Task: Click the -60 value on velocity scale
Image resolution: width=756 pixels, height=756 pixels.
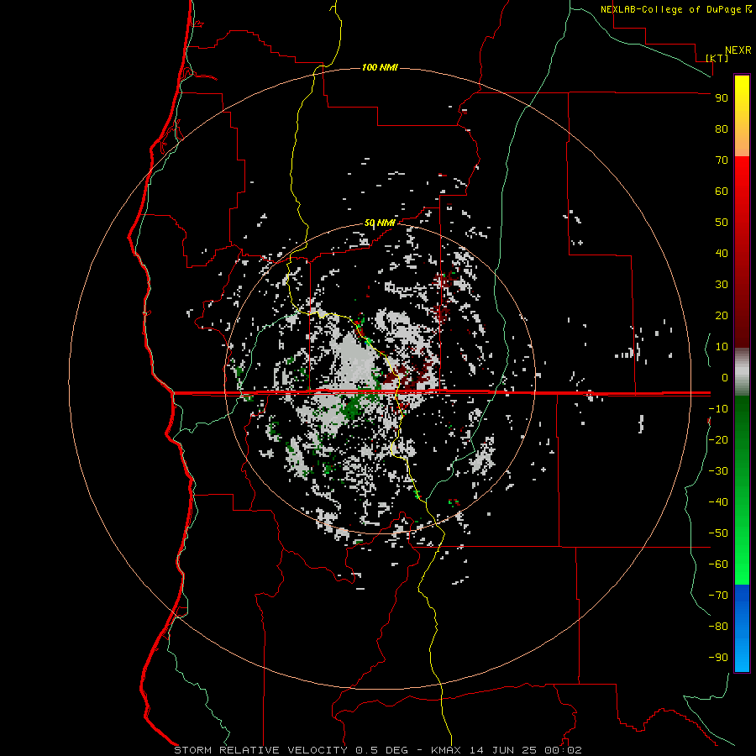Action: [x=718, y=564]
